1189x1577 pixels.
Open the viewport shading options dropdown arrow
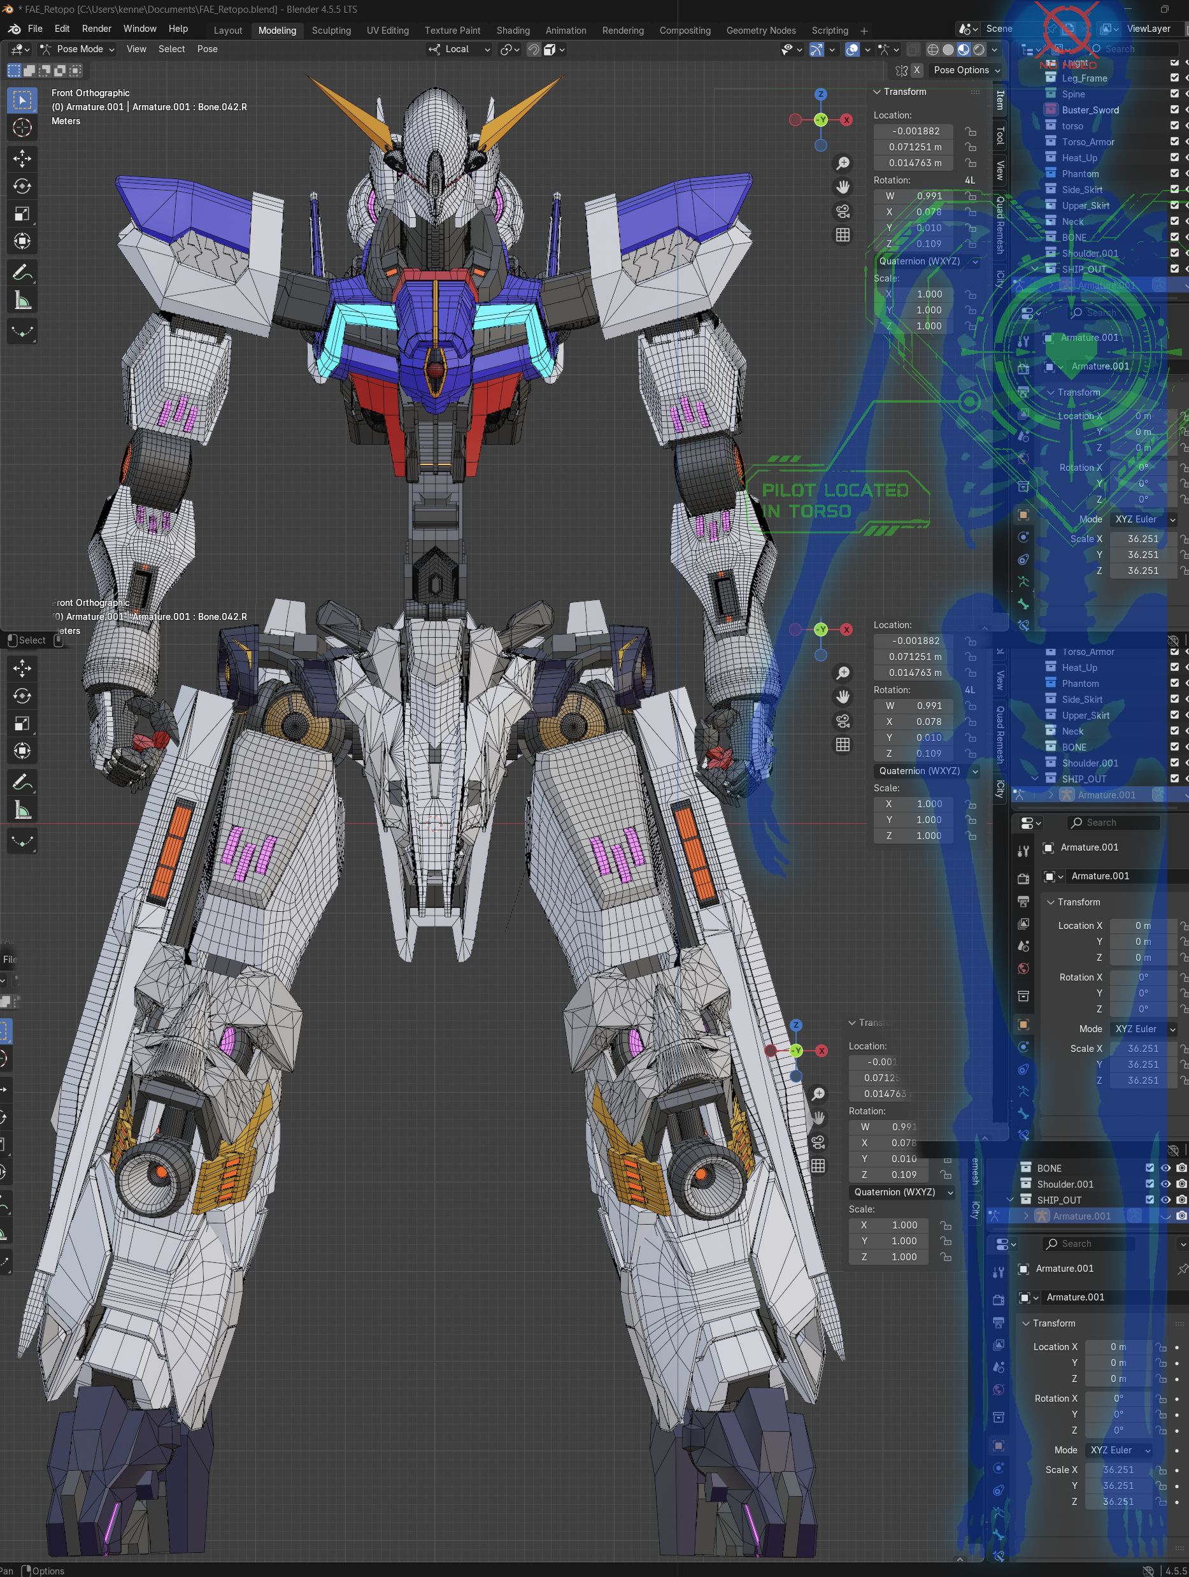pos(995,49)
